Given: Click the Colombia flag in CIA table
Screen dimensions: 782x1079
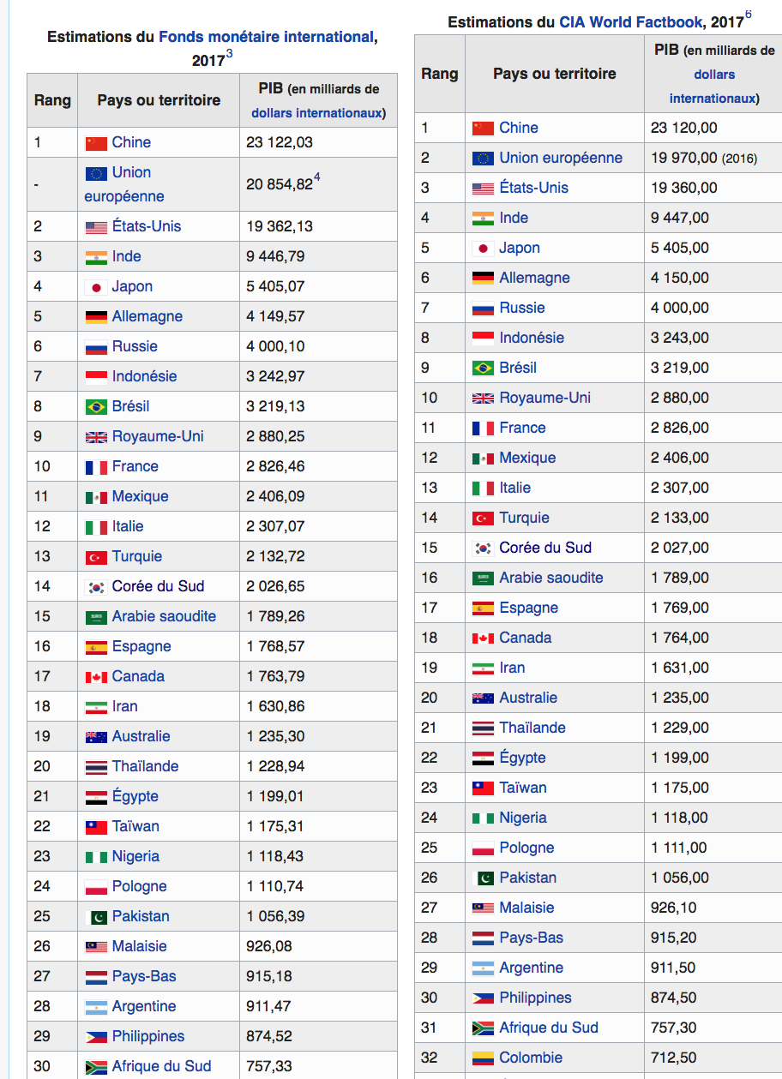Looking at the screenshot, I should click(483, 1058).
